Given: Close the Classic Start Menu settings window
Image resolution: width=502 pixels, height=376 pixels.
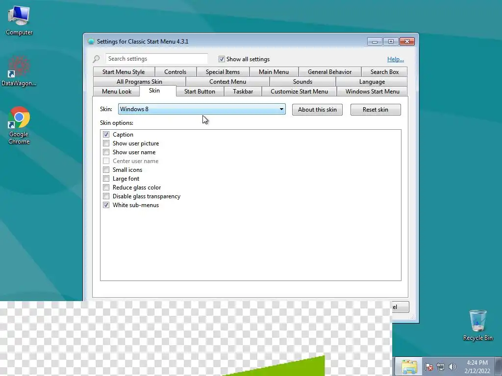Looking at the screenshot, I should [407, 42].
